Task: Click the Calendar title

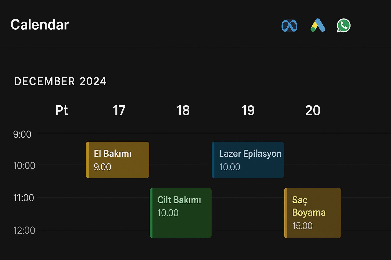Action: [40, 25]
